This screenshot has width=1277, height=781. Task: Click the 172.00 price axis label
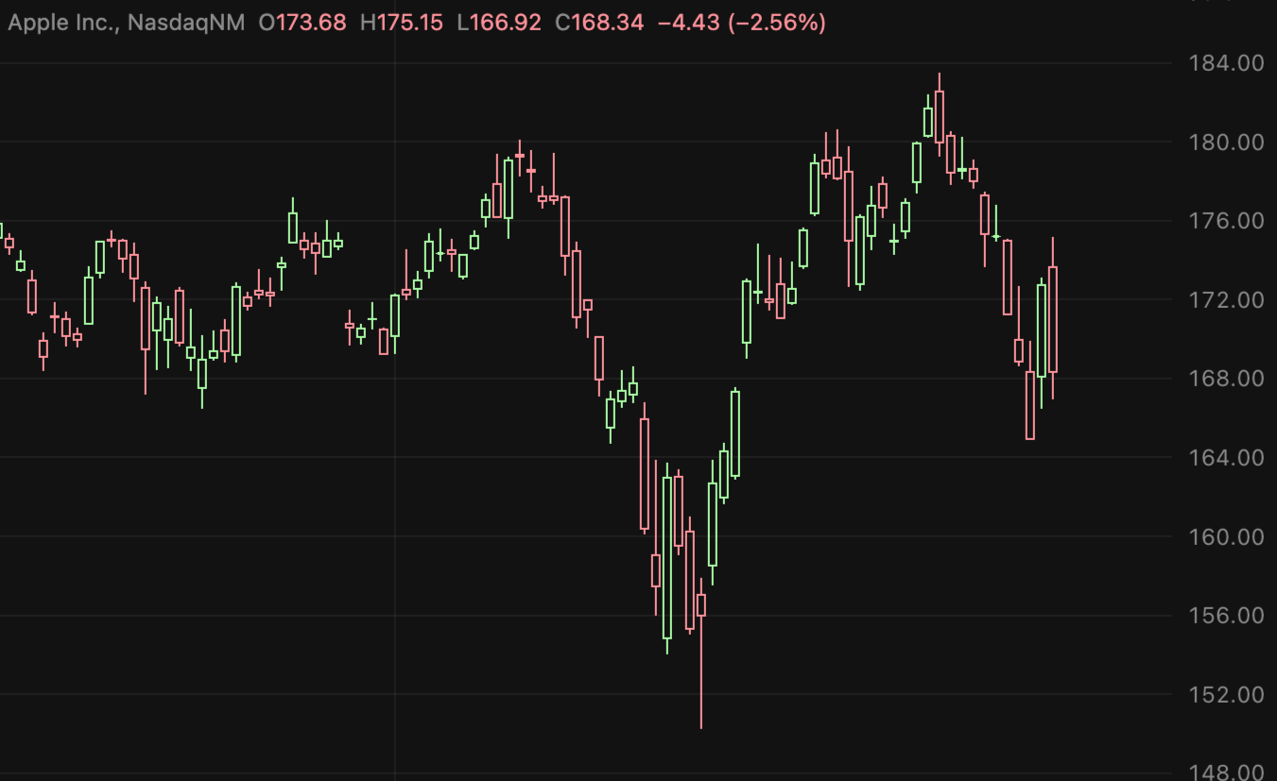[x=1226, y=299]
